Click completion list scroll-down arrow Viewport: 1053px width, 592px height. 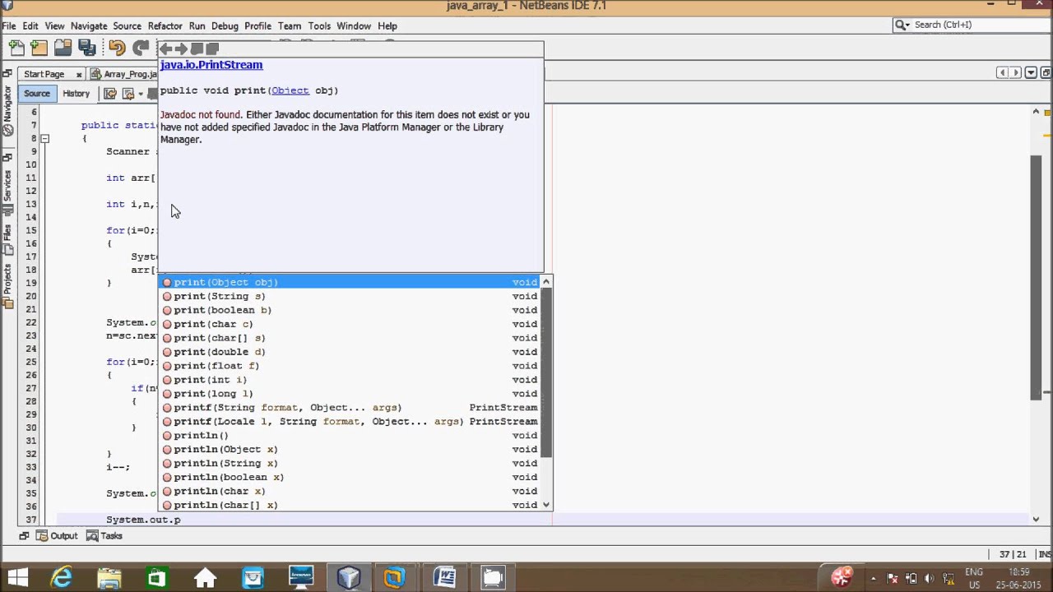click(546, 505)
